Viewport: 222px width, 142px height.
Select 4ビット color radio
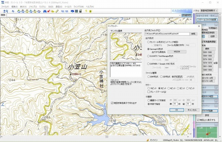pyautogui.click(x=169, y=88)
